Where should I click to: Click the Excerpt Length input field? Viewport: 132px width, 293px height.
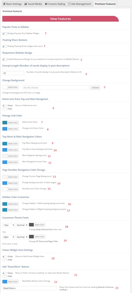13,73
